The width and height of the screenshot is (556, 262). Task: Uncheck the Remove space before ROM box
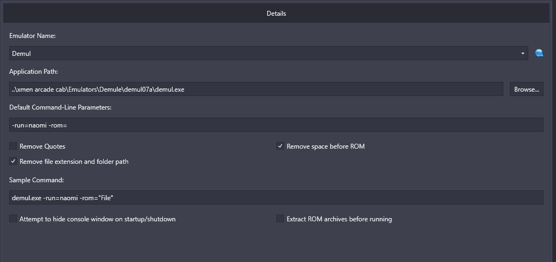click(280, 146)
